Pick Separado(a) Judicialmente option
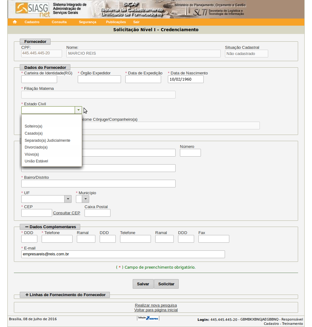 pos(52,140)
